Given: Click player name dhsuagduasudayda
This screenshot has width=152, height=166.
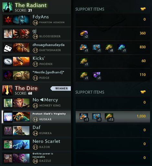Looking at the screenshot, I should (x=49, y=45).
